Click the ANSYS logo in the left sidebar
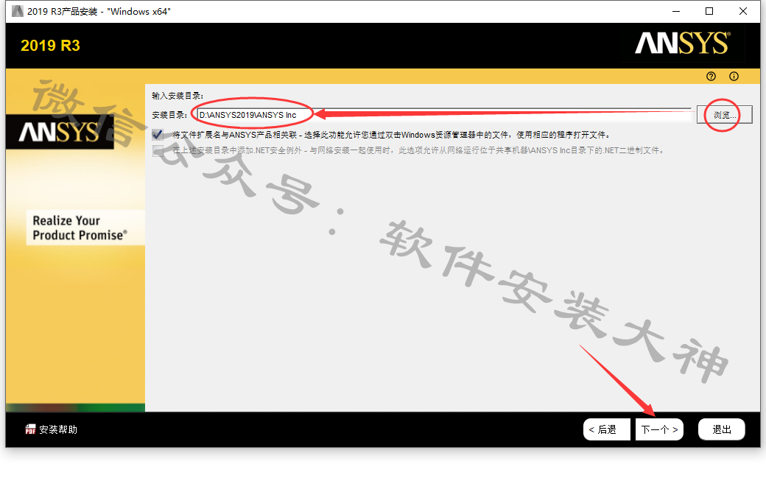Image resolution: width=766 pixels, height=478 pixels. point(60,132)
